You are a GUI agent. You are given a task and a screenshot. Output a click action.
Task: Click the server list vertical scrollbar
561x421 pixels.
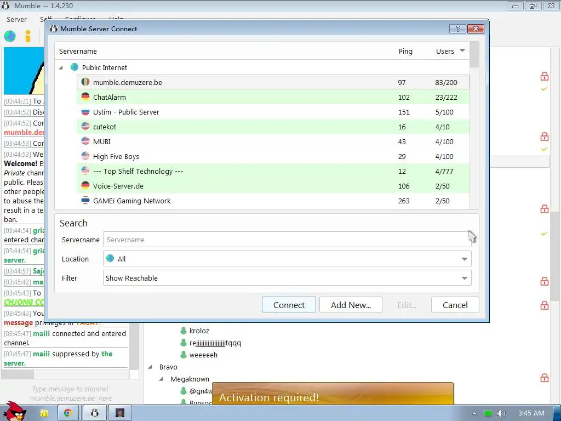(x=474, y=126)
